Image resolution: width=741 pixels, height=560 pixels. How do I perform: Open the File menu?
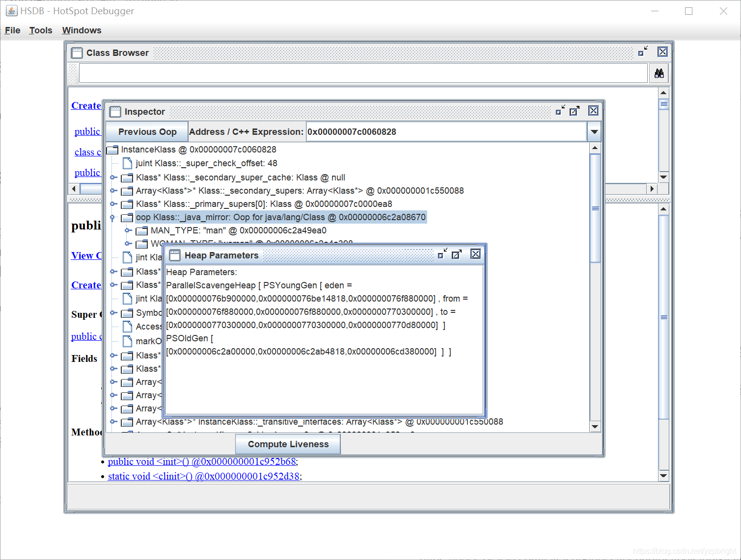click(x=13, y=30)
